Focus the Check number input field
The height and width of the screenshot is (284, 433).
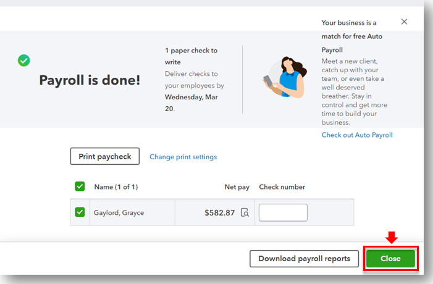point(283,212)
